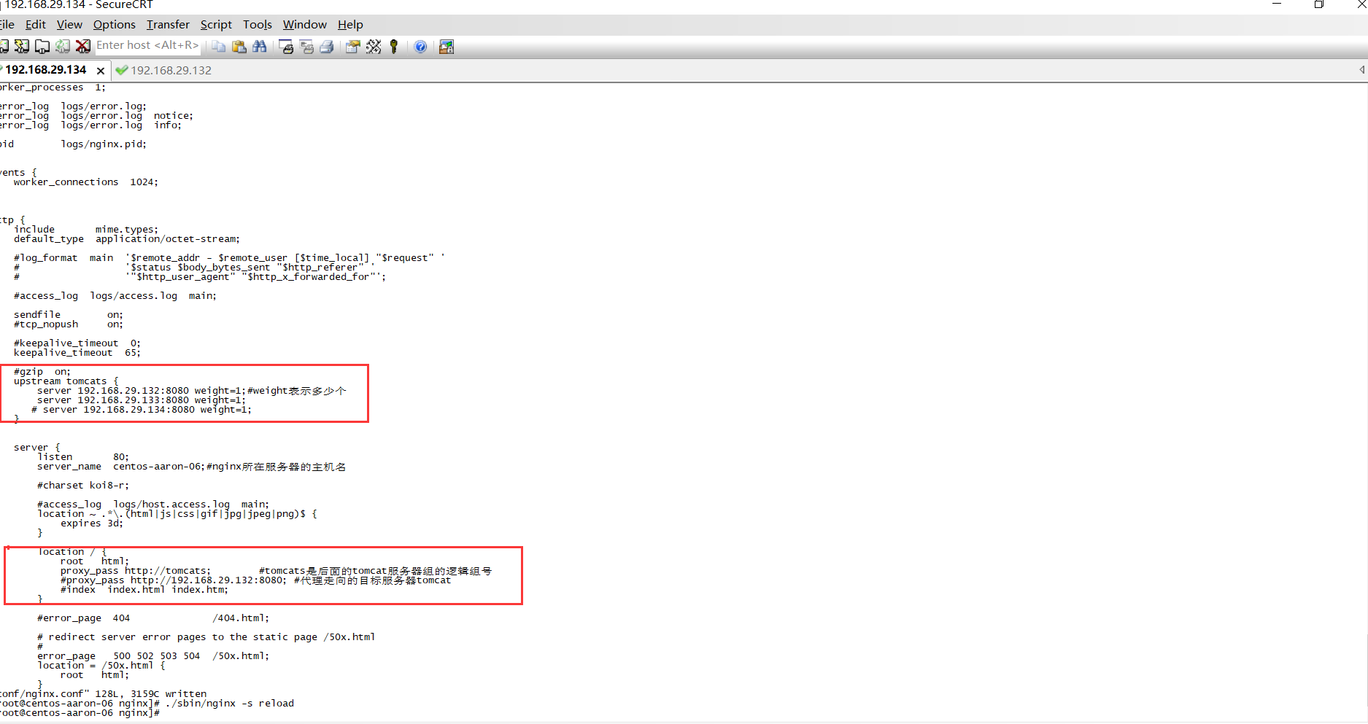Click the '#access_log logs/access.log main;' line
1368x724 pixels.
[115, 296]
